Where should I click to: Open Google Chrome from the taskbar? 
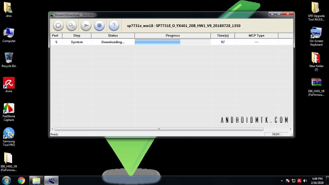tap(21, 181)
